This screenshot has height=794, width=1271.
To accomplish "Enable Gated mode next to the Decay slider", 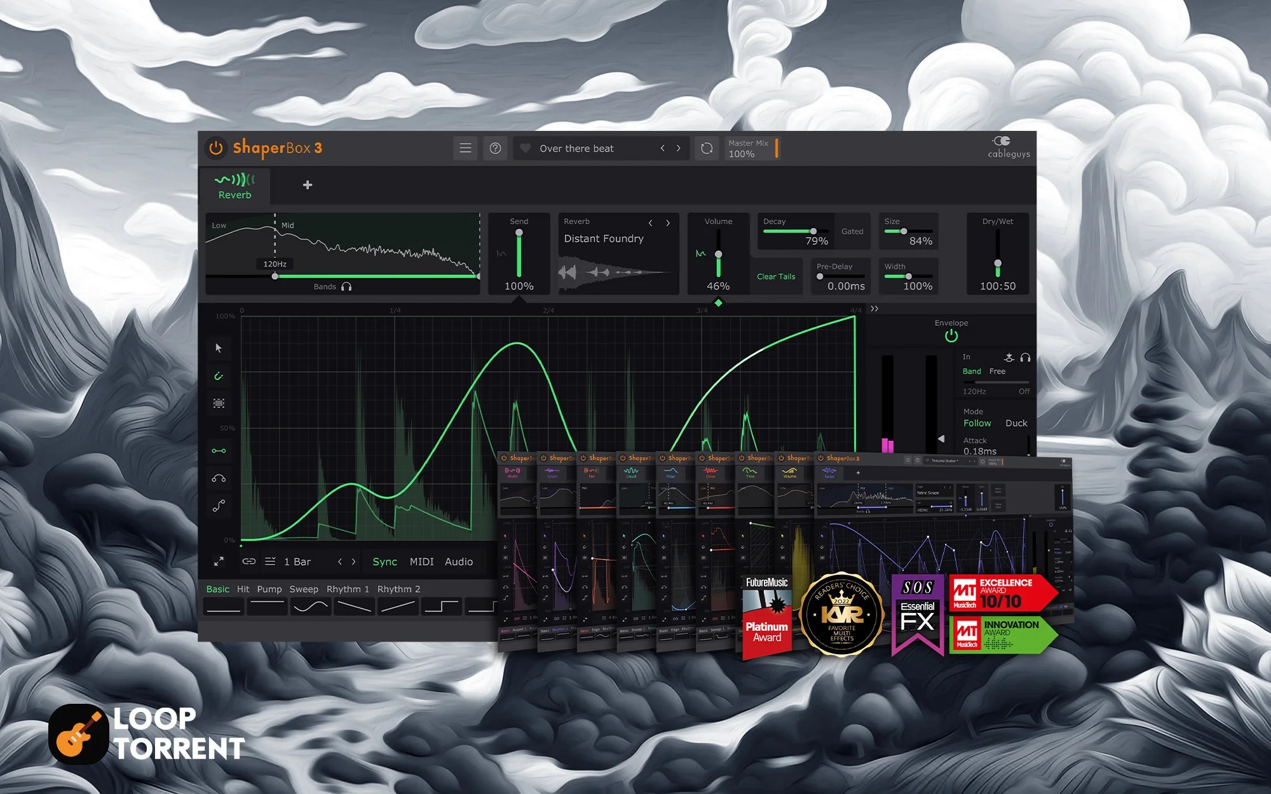I will [852, 232].
